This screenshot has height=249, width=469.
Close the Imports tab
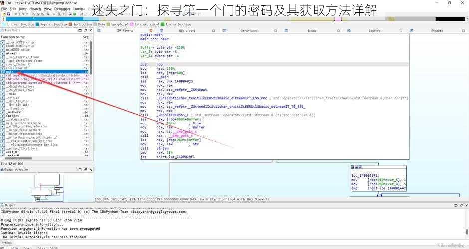coord(401,31)
